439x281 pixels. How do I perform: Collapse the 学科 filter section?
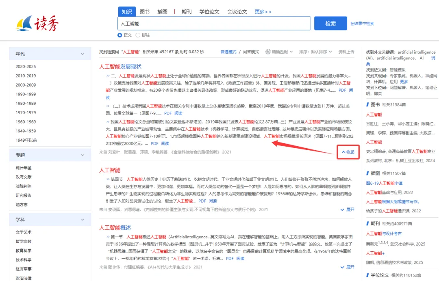pyautogui.click(x=83, y=220)
